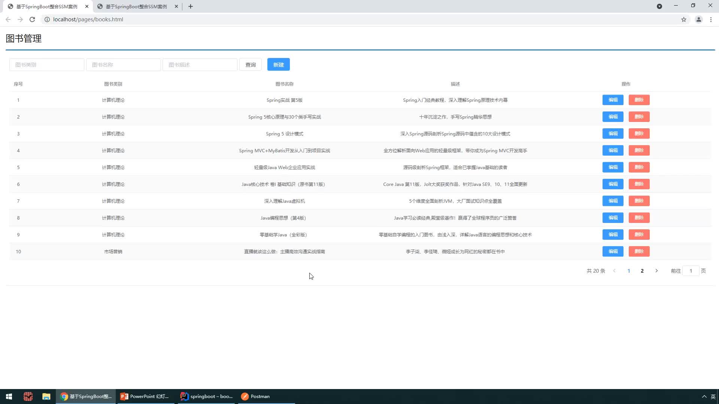Edit row 8 Java编程思想 book

[x=613, y=218]
